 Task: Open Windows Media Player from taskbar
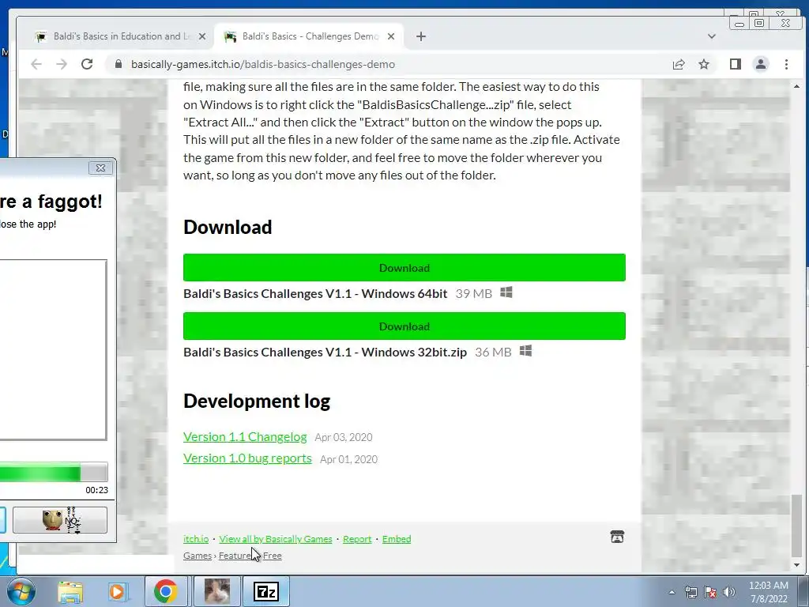(x=117, y=591)
